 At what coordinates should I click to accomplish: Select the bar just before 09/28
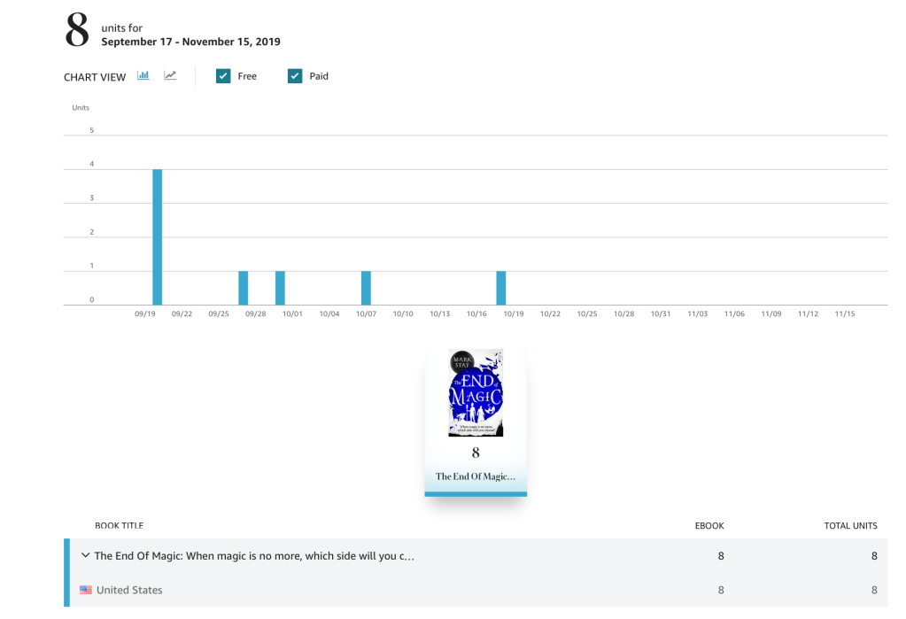tap(244, 288)
